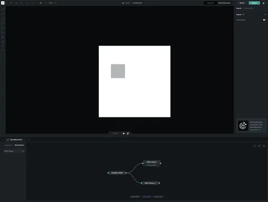Click the fullscreen graph icon
The height and width of the screenshot is (202, 268).
[x=264, y=146]
